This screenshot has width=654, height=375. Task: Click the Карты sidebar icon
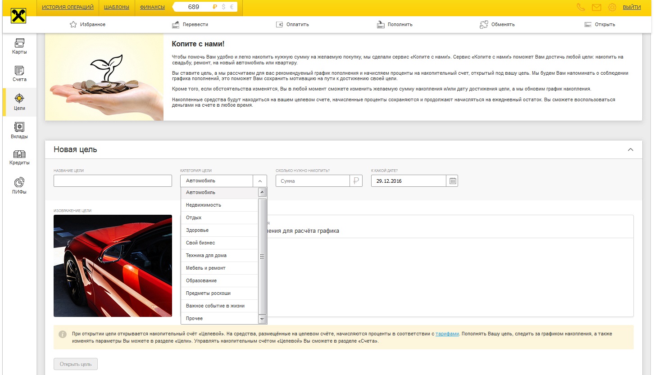pos(19,43)
